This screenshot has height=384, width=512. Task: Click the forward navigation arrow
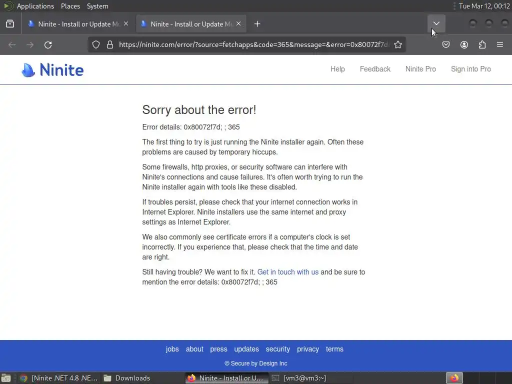(30, 44)
